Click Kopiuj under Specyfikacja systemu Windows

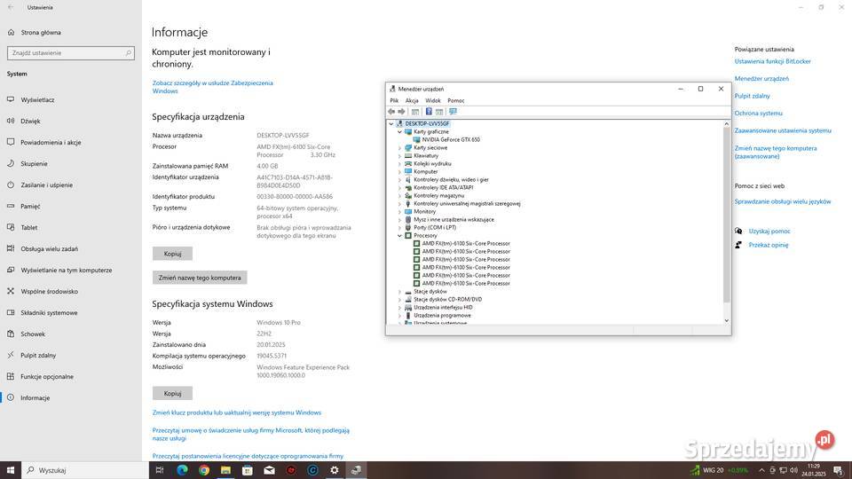(172, 393)
